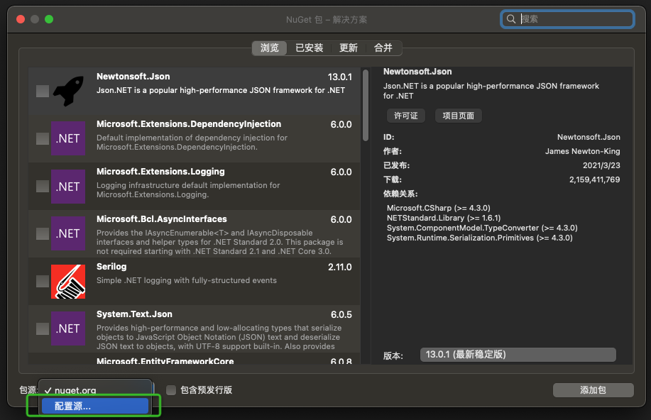Click the dependency System.ComponentModel.TypeConverter
Screen dimensions: 651x420
482,228
